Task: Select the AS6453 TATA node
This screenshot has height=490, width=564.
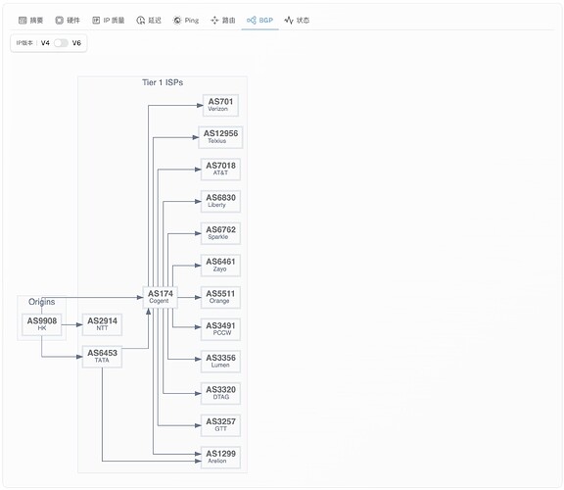Action: pos(102,357)
